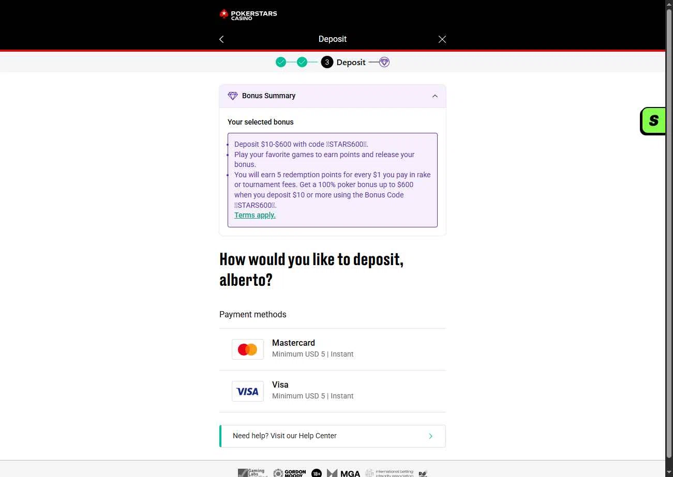The image size is (673, 477).
Task: Click the Deposit step label in progress bar
Action: [351, 62]
